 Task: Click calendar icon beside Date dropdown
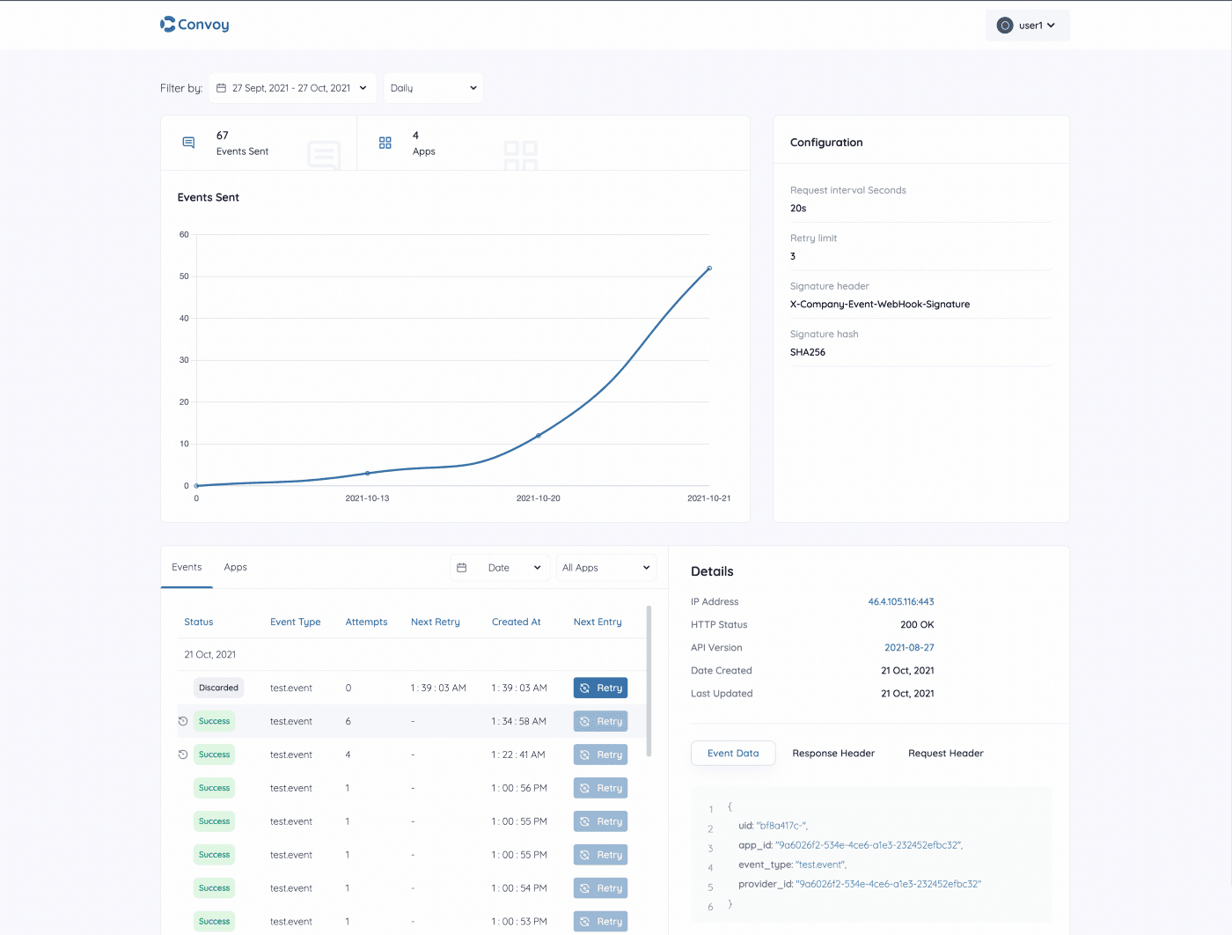tap(462, 568)
